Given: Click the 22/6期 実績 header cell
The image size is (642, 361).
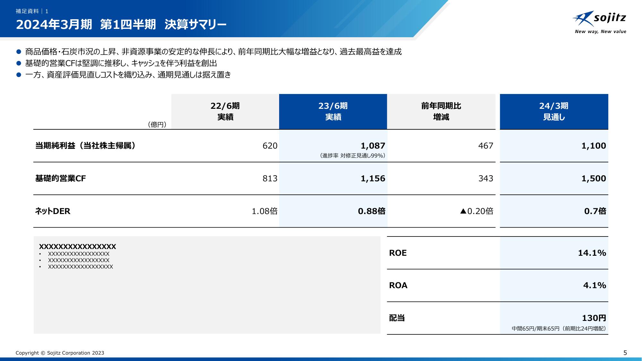Looking at the screenshot, I should tap(225, 111).
